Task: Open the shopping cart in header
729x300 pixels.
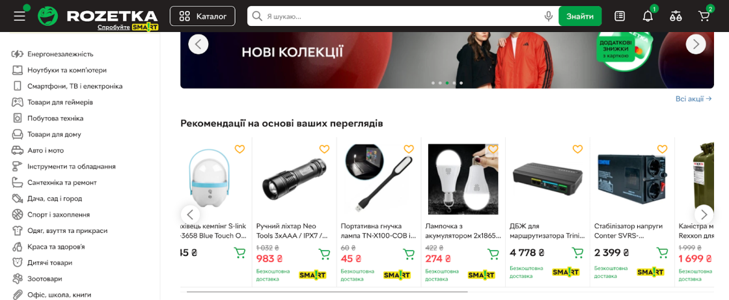Action: [704, 16]
